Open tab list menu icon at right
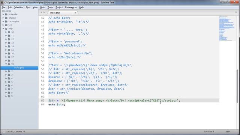 (236, 12)
